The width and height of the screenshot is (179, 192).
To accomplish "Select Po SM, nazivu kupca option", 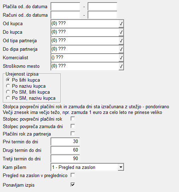I will tap(8, 98).
